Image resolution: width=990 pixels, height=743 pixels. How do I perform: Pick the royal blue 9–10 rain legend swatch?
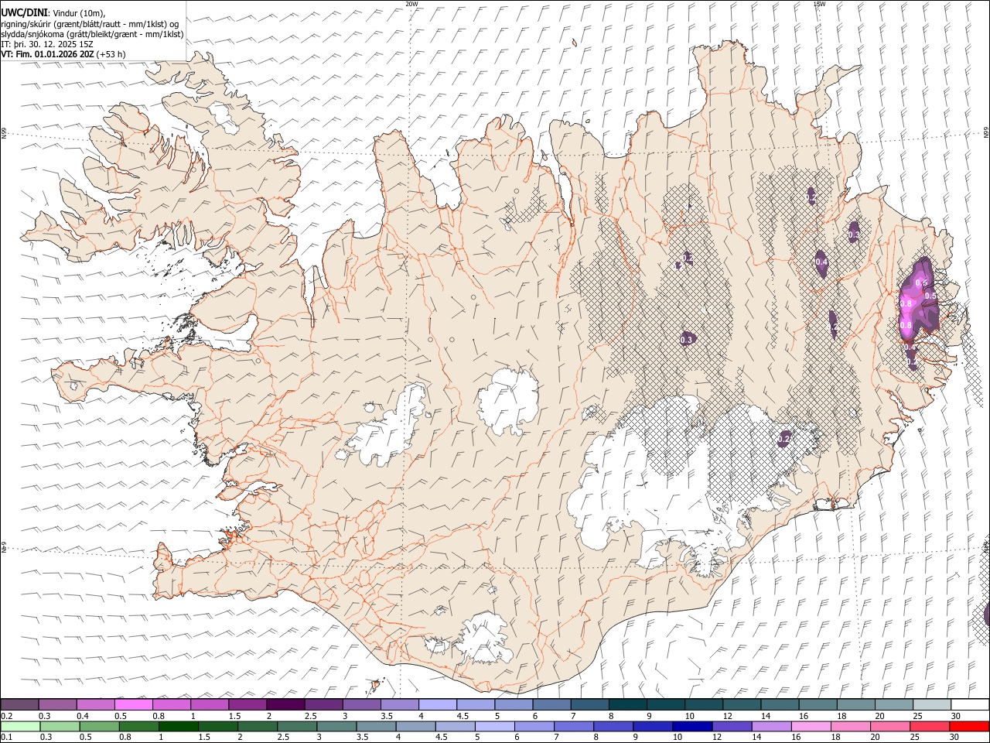click(652, 726)
